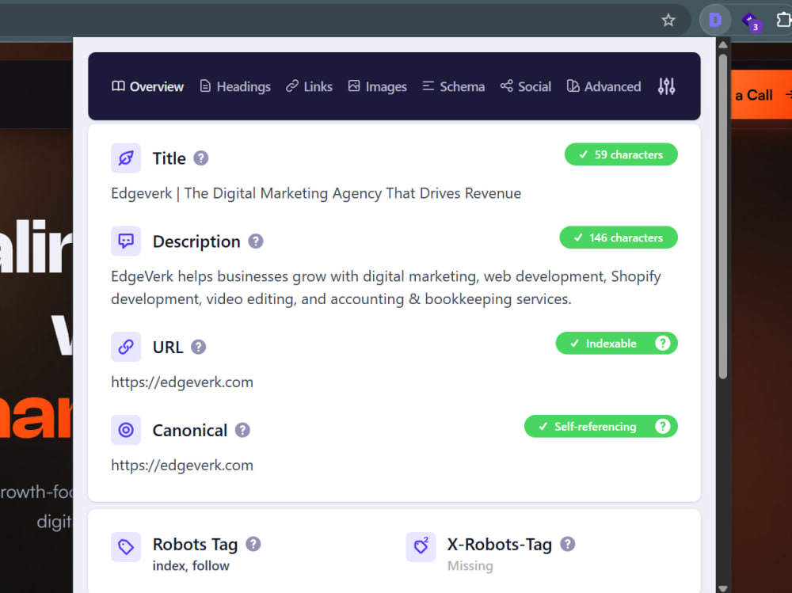Click the Detailed SEO extension icon
Screen dimensions: 792x593
pyautogui.click(x=715, y=21)
